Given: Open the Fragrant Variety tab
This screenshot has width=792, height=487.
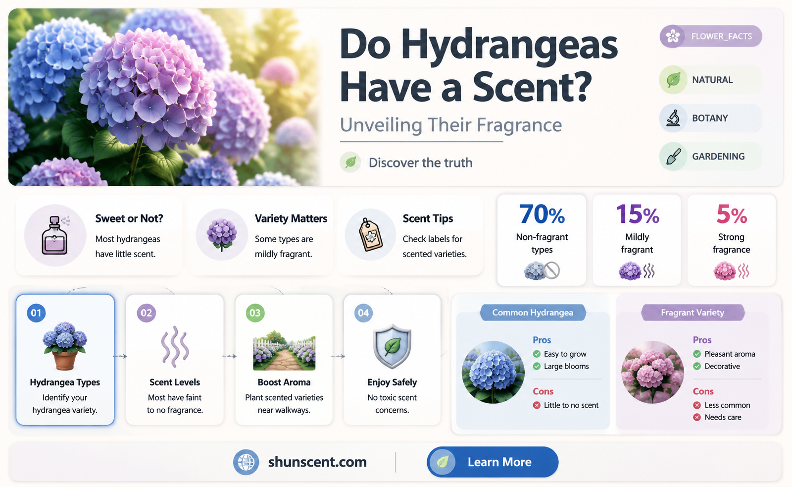Looking at the screenshot, I should click(x=693, y=313).
